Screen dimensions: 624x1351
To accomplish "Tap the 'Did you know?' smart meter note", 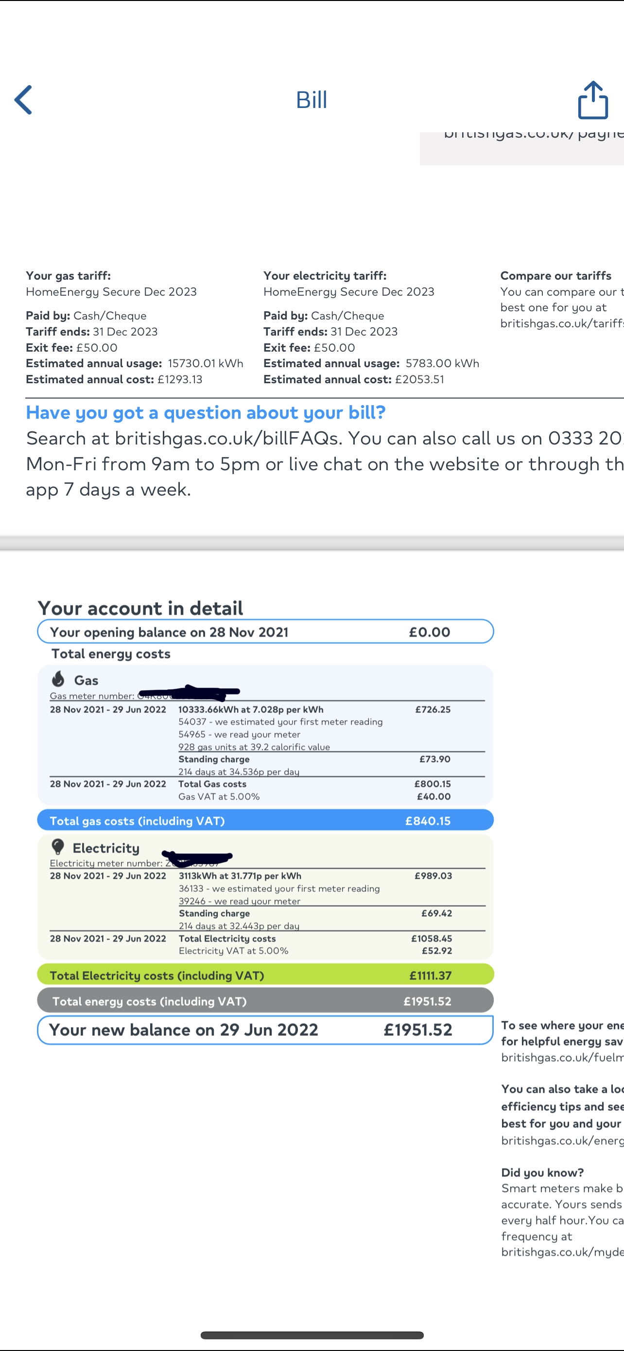I will click(562, 1212).
